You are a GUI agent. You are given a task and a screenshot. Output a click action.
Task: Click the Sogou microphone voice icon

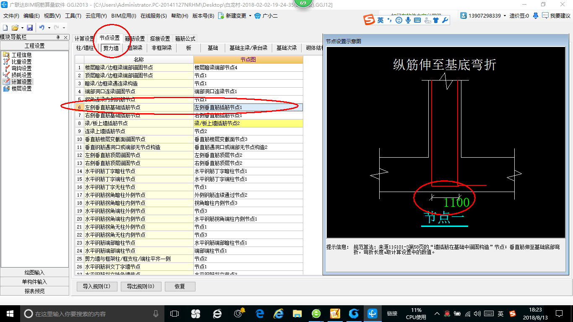click(x=408, y=20)
